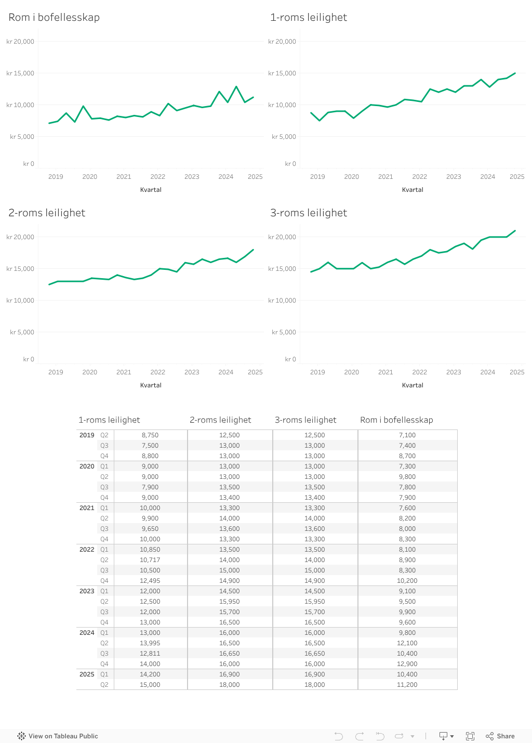Click the 3-roms leilighet table column header
The height and width of the screenshot is (743, 532).
tap(305, 420)
